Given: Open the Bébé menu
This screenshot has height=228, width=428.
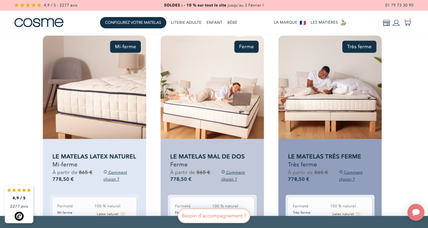Looking at the screenshot, I should [232, 23].
